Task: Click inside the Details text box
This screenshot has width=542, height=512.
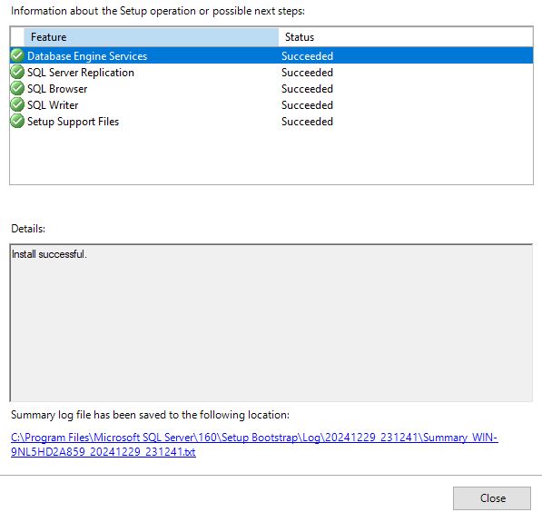Action: pos(271,323)
